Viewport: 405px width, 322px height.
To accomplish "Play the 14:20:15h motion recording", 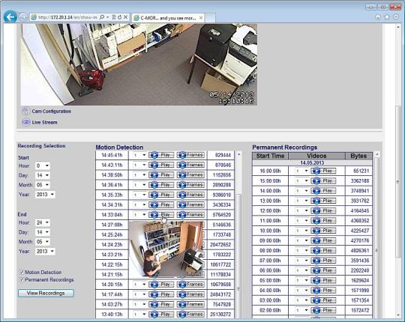I will point(161,285).
